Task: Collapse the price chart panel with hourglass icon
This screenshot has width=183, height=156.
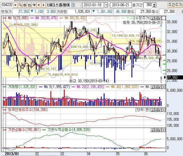Action: [x=152, y=18]
